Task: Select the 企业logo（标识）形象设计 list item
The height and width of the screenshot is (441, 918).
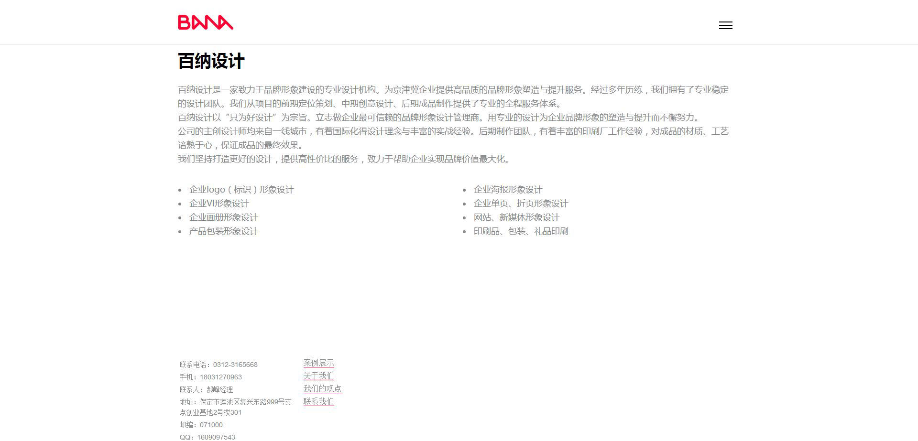Action: [x=241, y=190]
